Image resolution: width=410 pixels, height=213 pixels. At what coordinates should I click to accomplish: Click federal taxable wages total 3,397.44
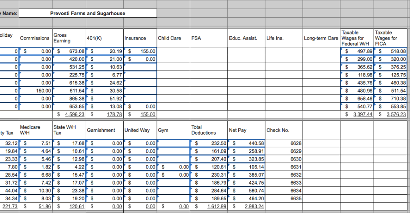pyautogui.click(x=357, y=114)
